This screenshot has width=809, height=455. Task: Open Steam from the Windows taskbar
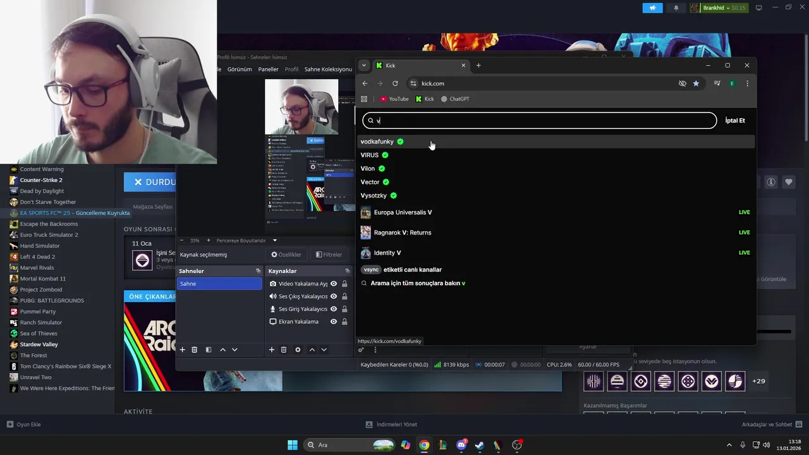(480, 445)
